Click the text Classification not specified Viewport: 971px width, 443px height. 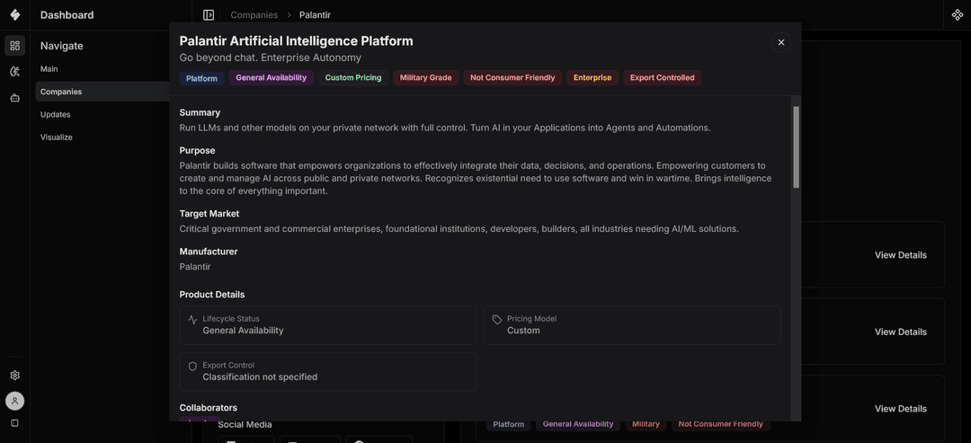pos(260,377)
